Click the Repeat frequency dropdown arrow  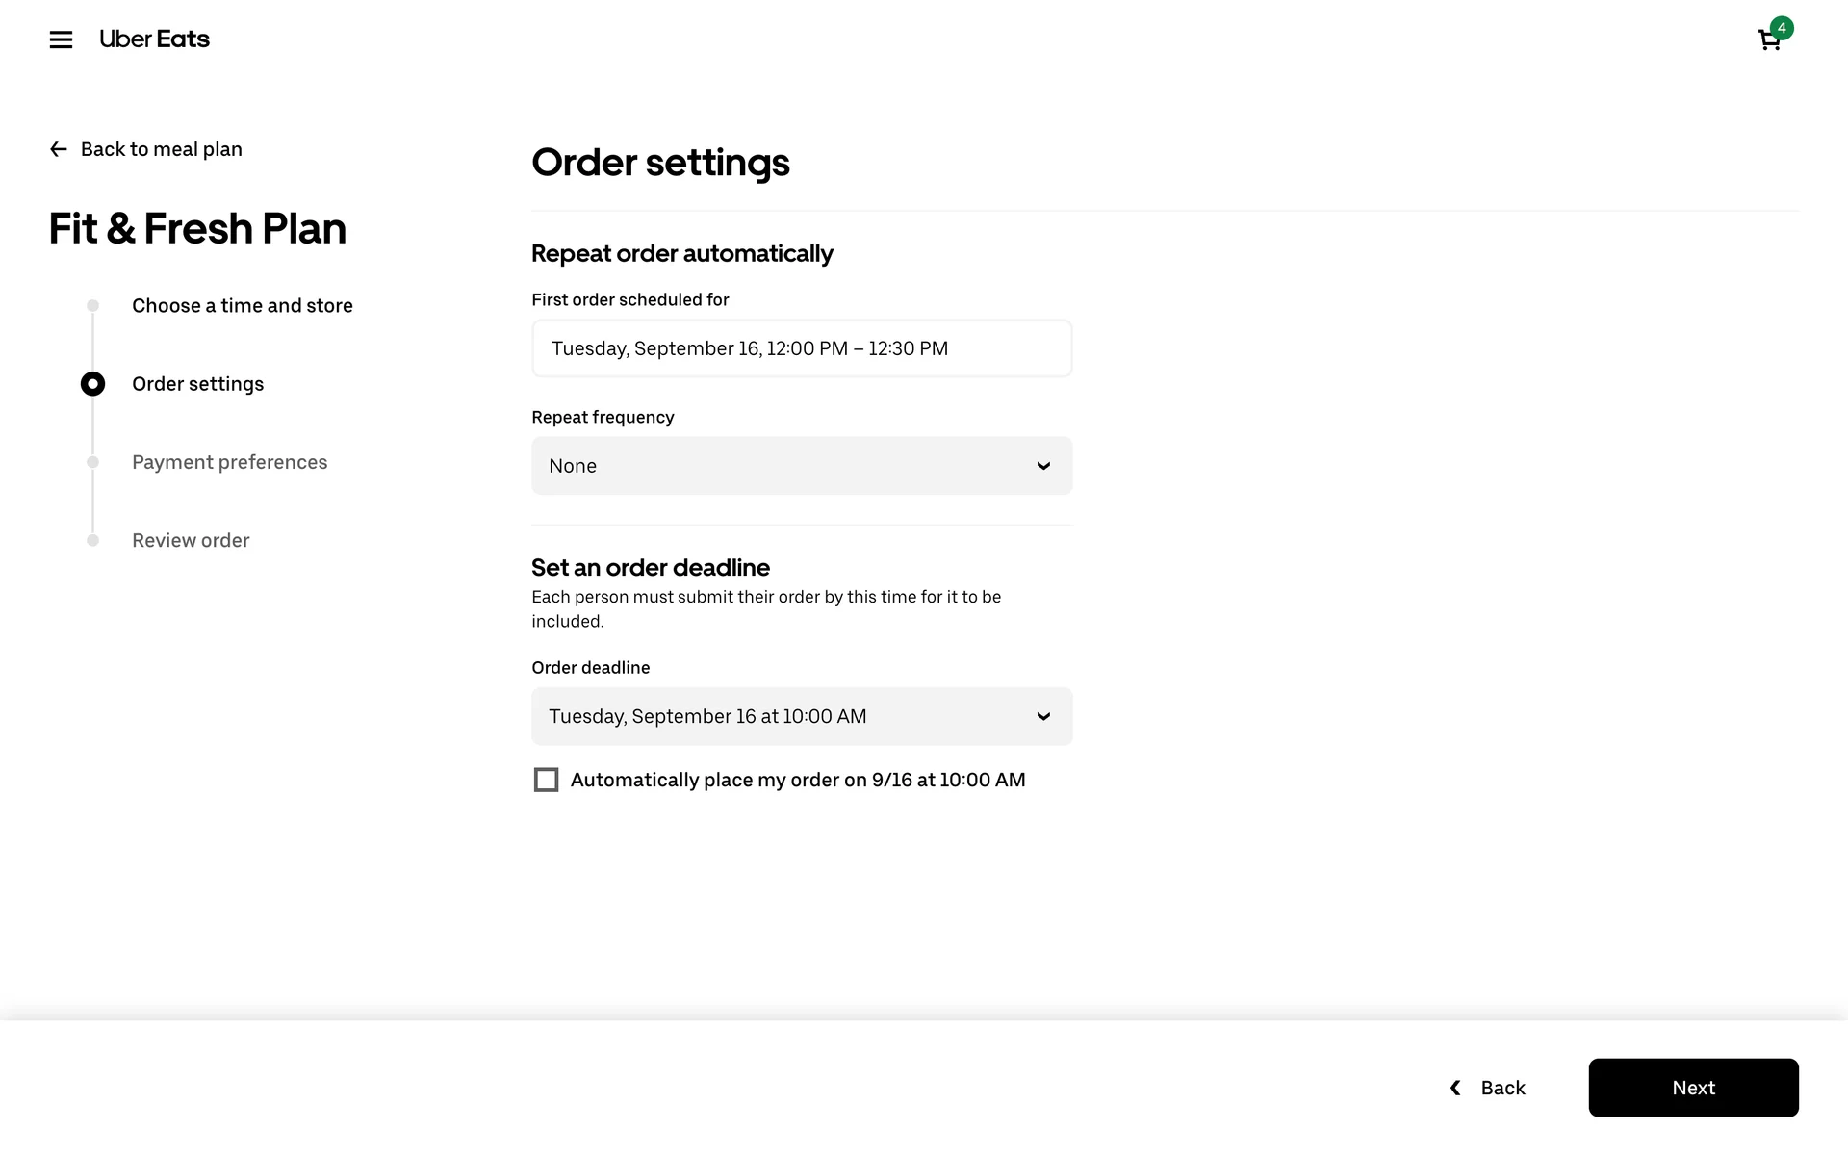tap(1043, 466)
